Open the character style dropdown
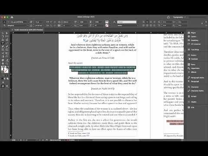208x156 pixels. point(137,22)
